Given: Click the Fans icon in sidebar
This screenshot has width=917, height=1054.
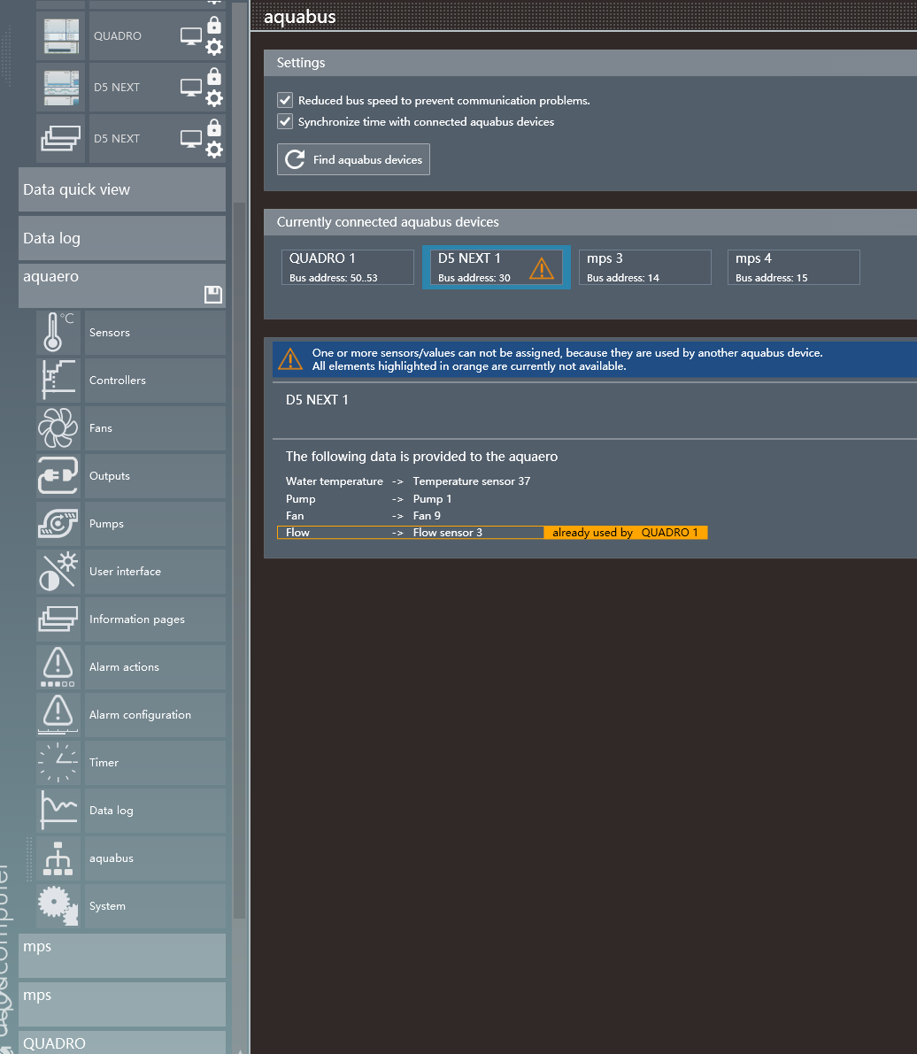Looking at the screenshot, I should tap(58, 428).
